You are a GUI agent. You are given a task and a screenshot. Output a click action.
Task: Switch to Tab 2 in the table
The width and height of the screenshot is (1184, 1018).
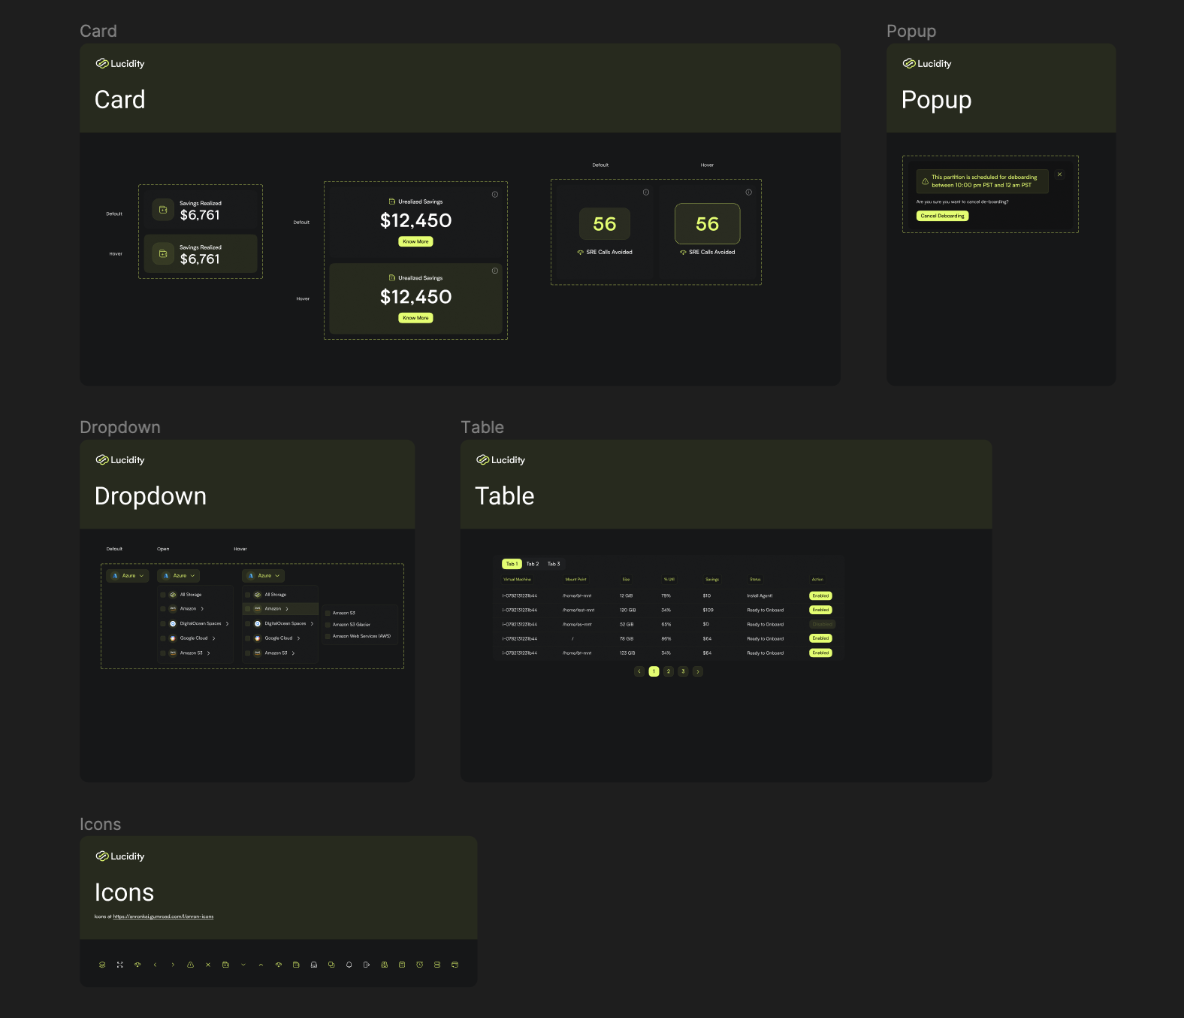(533, 564)
